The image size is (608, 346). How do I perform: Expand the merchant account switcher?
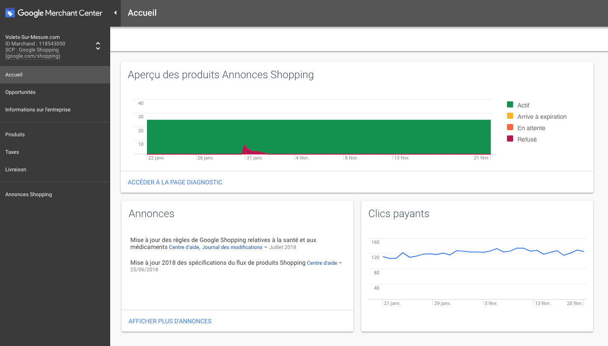tap(98, 46)
